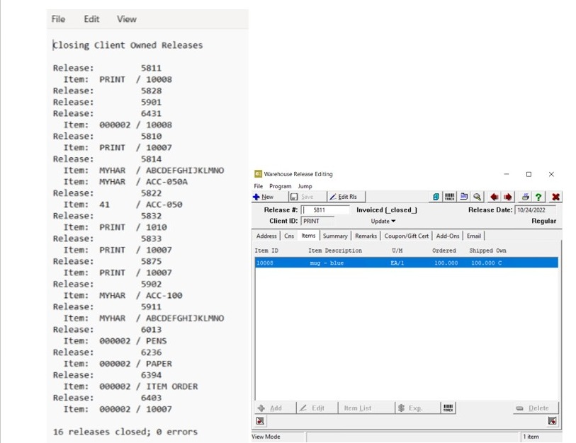
Task: Click the Edit item button below list
Action: [x=317, y=408]
